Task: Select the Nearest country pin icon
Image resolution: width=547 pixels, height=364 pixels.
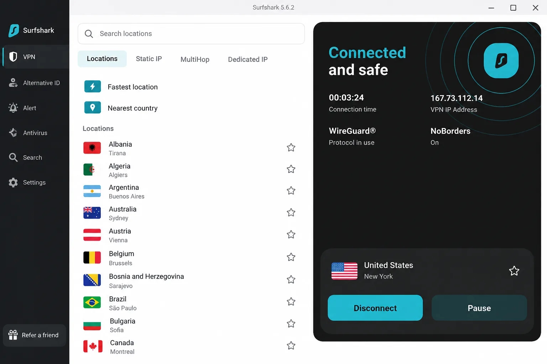Action: click(93, 107)
